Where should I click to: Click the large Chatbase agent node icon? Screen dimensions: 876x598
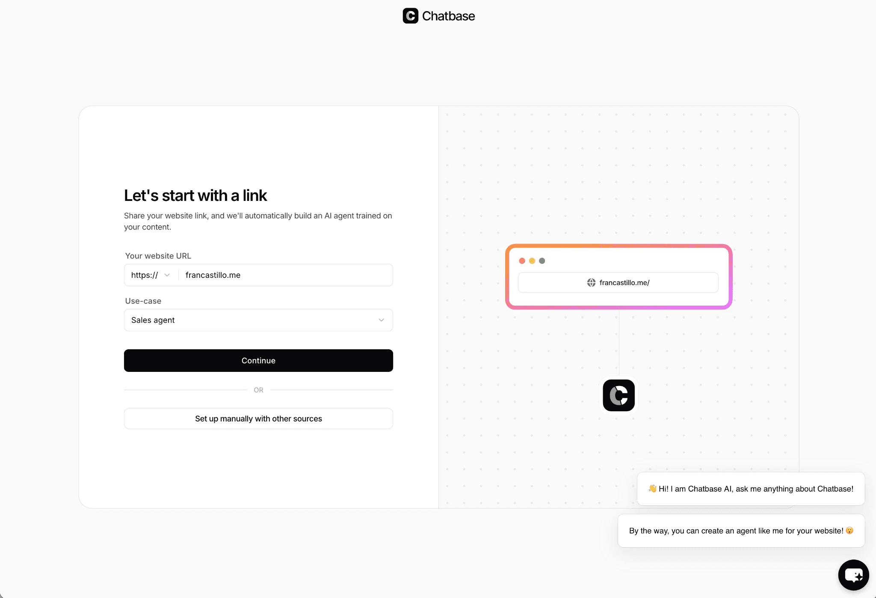coord(619,395)
